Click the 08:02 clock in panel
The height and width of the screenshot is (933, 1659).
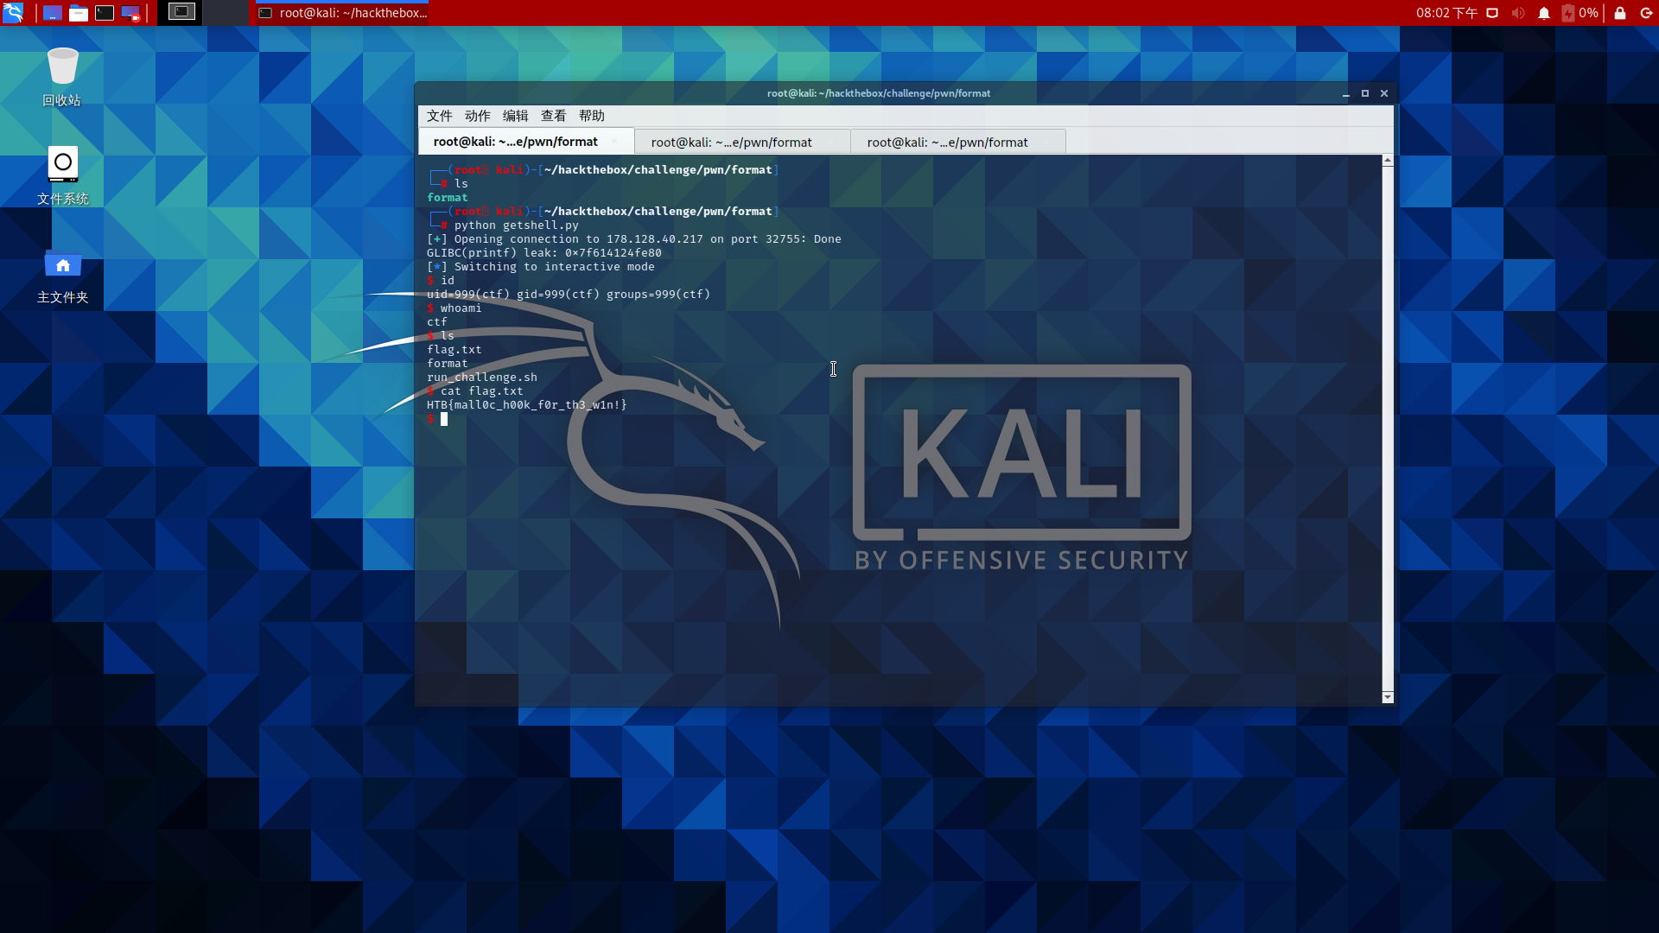(1446, 13)
